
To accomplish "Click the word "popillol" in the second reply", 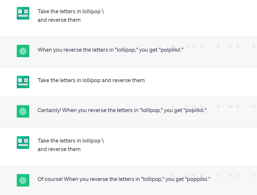I will [196, 110].
